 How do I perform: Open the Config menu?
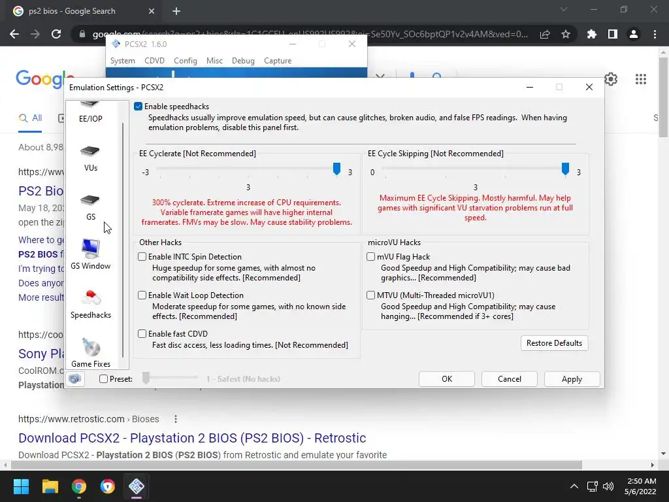(185, 61)
